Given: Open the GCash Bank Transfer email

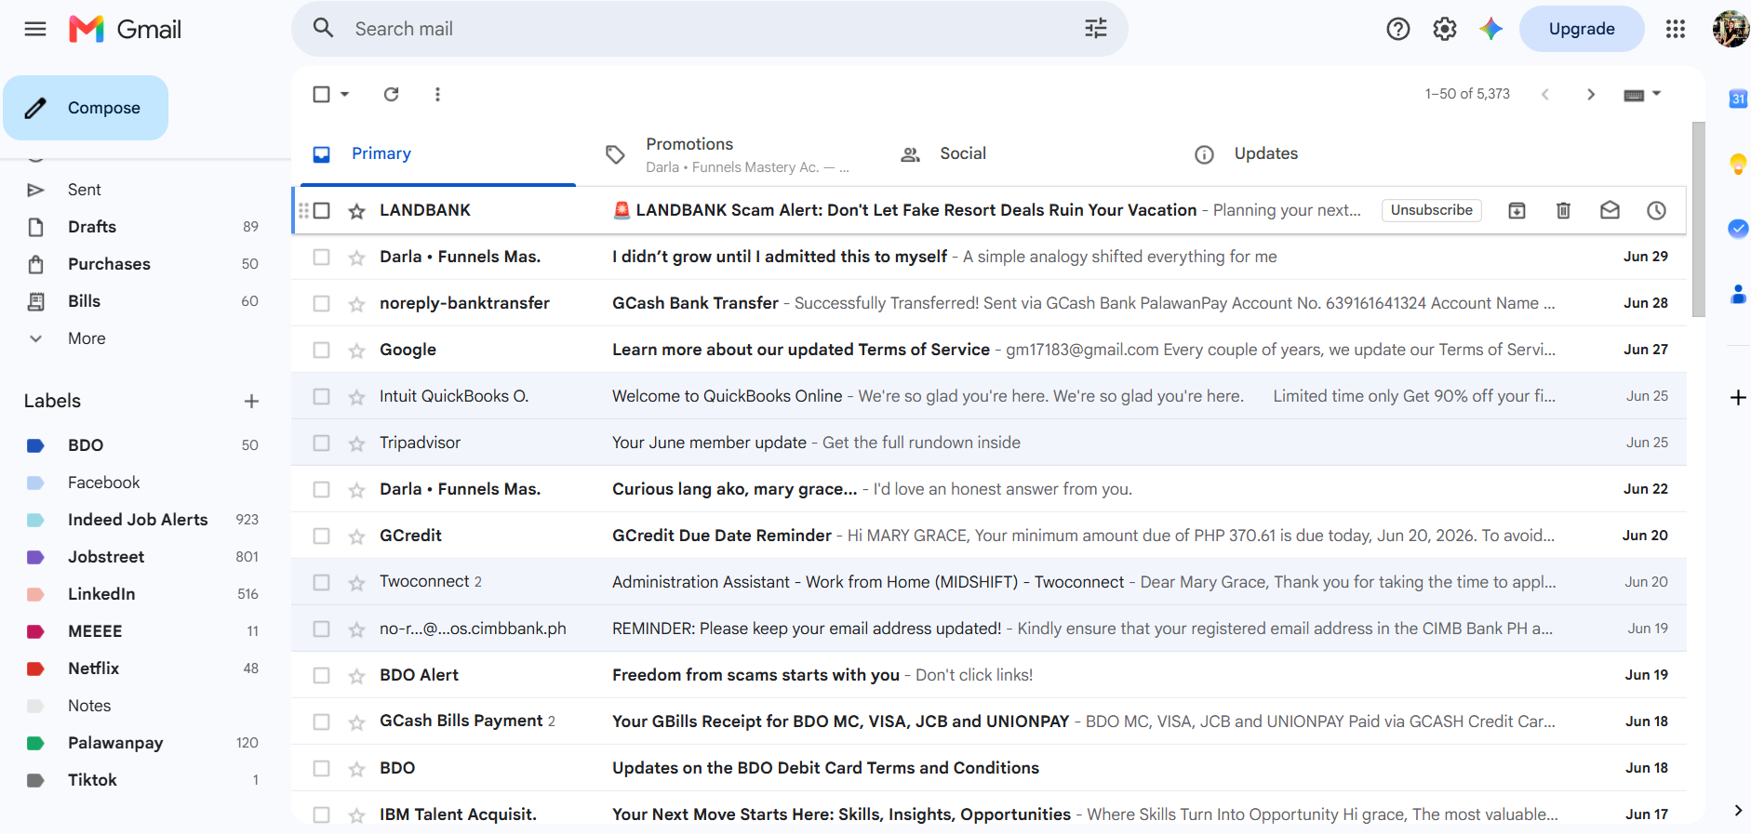Looking at the screenshot, I should tap(989, 303).
